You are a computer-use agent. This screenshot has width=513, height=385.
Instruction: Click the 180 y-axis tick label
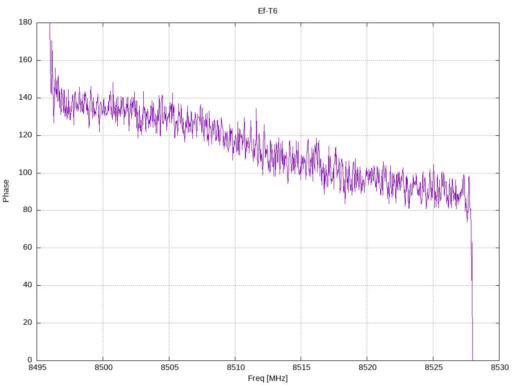point(25,22)
